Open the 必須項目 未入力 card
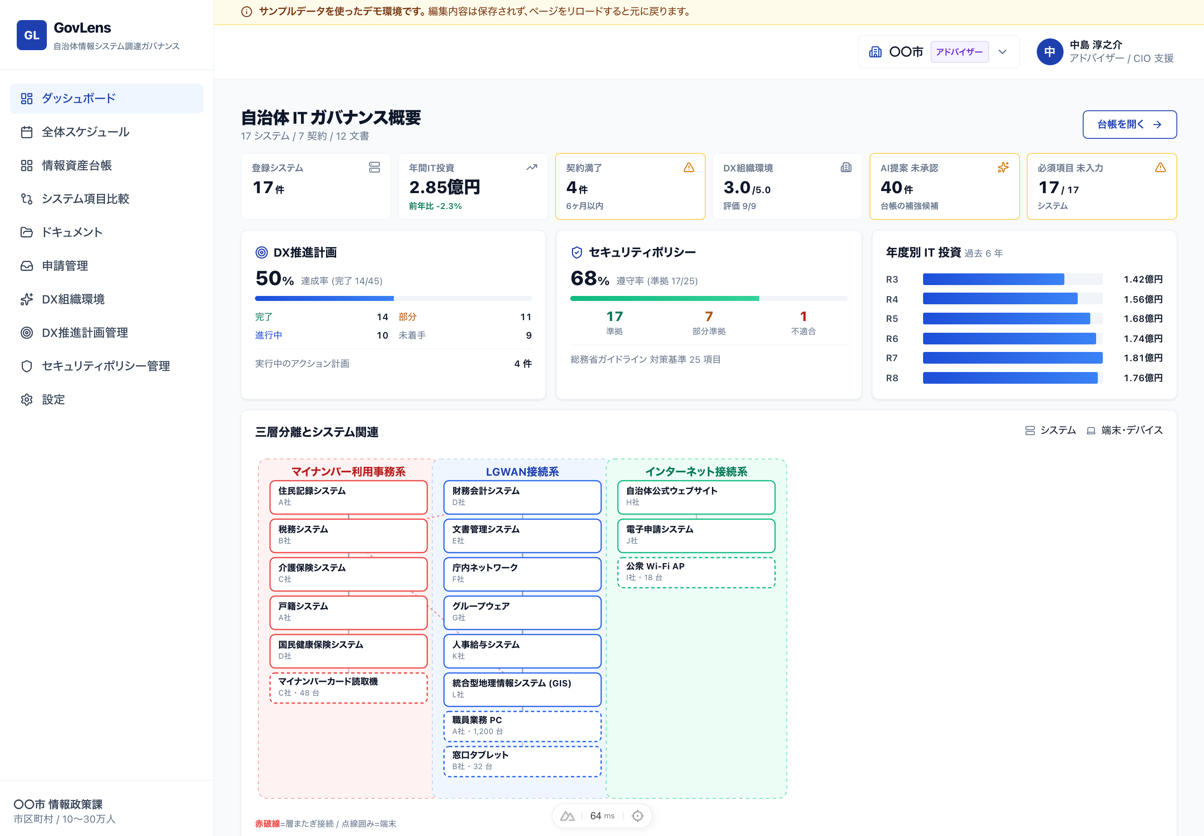The height and width of the screenshot is (836, 1204). point(1101,186)
